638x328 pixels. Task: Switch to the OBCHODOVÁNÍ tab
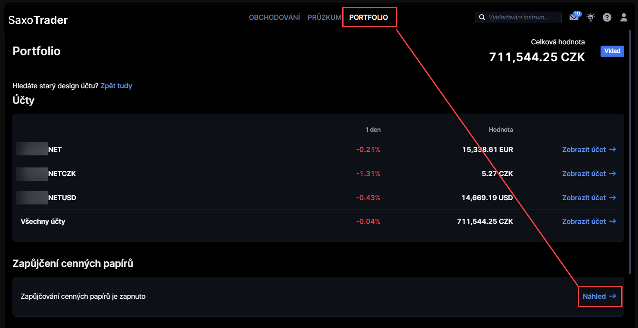pos(274,18)
